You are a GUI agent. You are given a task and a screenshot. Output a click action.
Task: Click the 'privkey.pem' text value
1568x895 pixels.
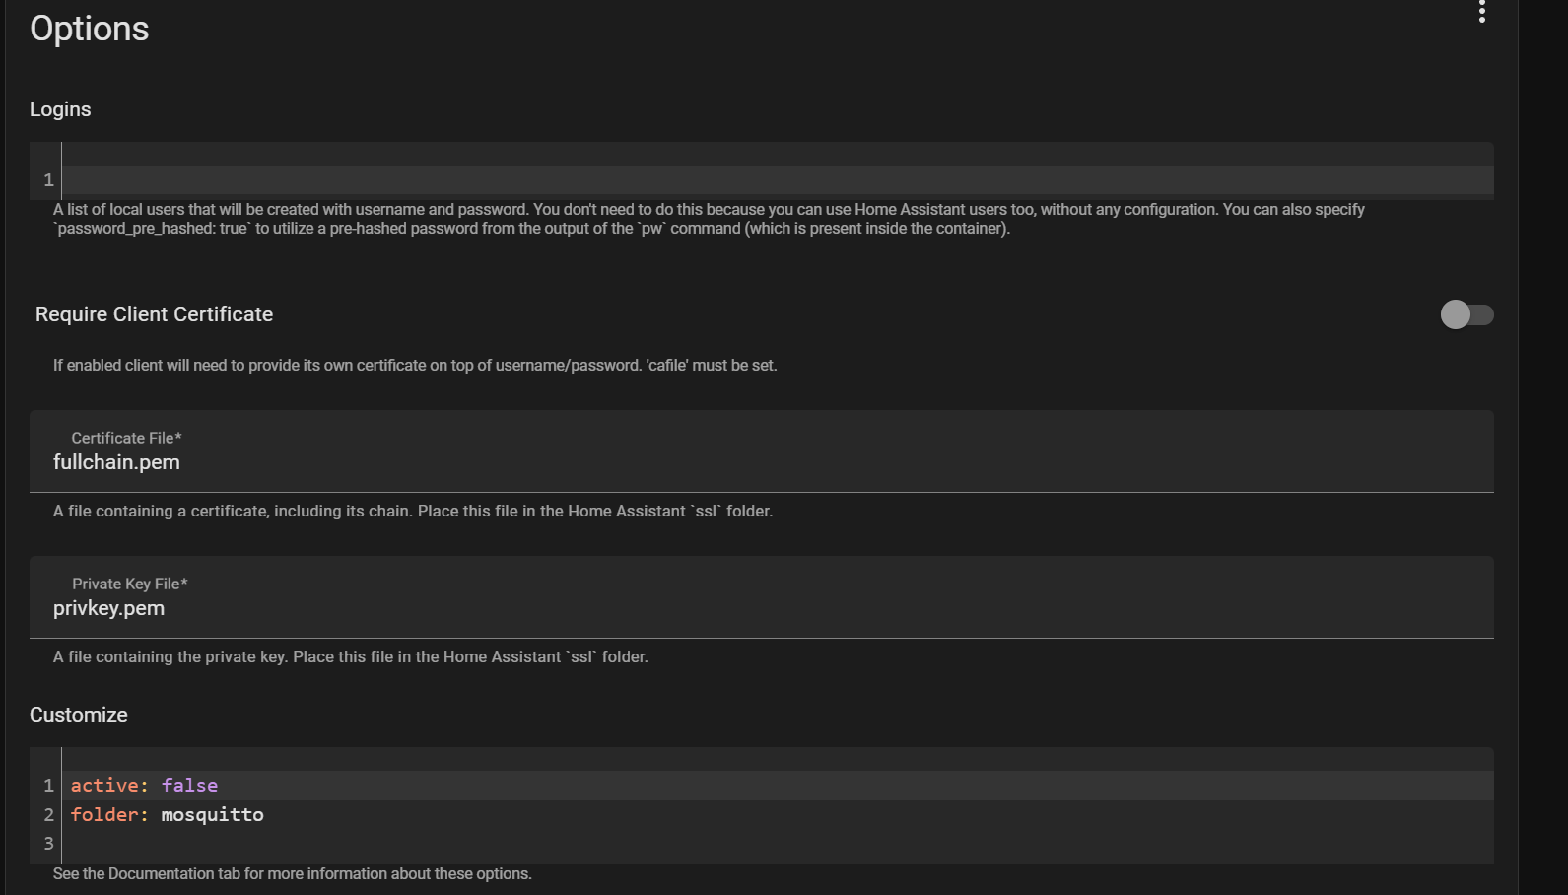108,608
